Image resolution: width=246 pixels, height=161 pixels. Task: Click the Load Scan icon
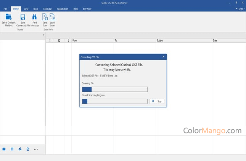point(52,20)
